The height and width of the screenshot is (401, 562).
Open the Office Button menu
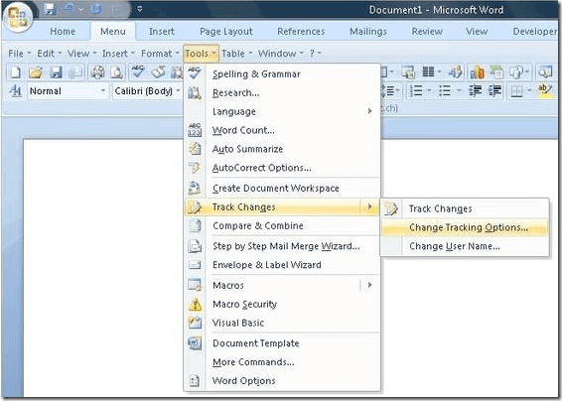coord(17,17)
